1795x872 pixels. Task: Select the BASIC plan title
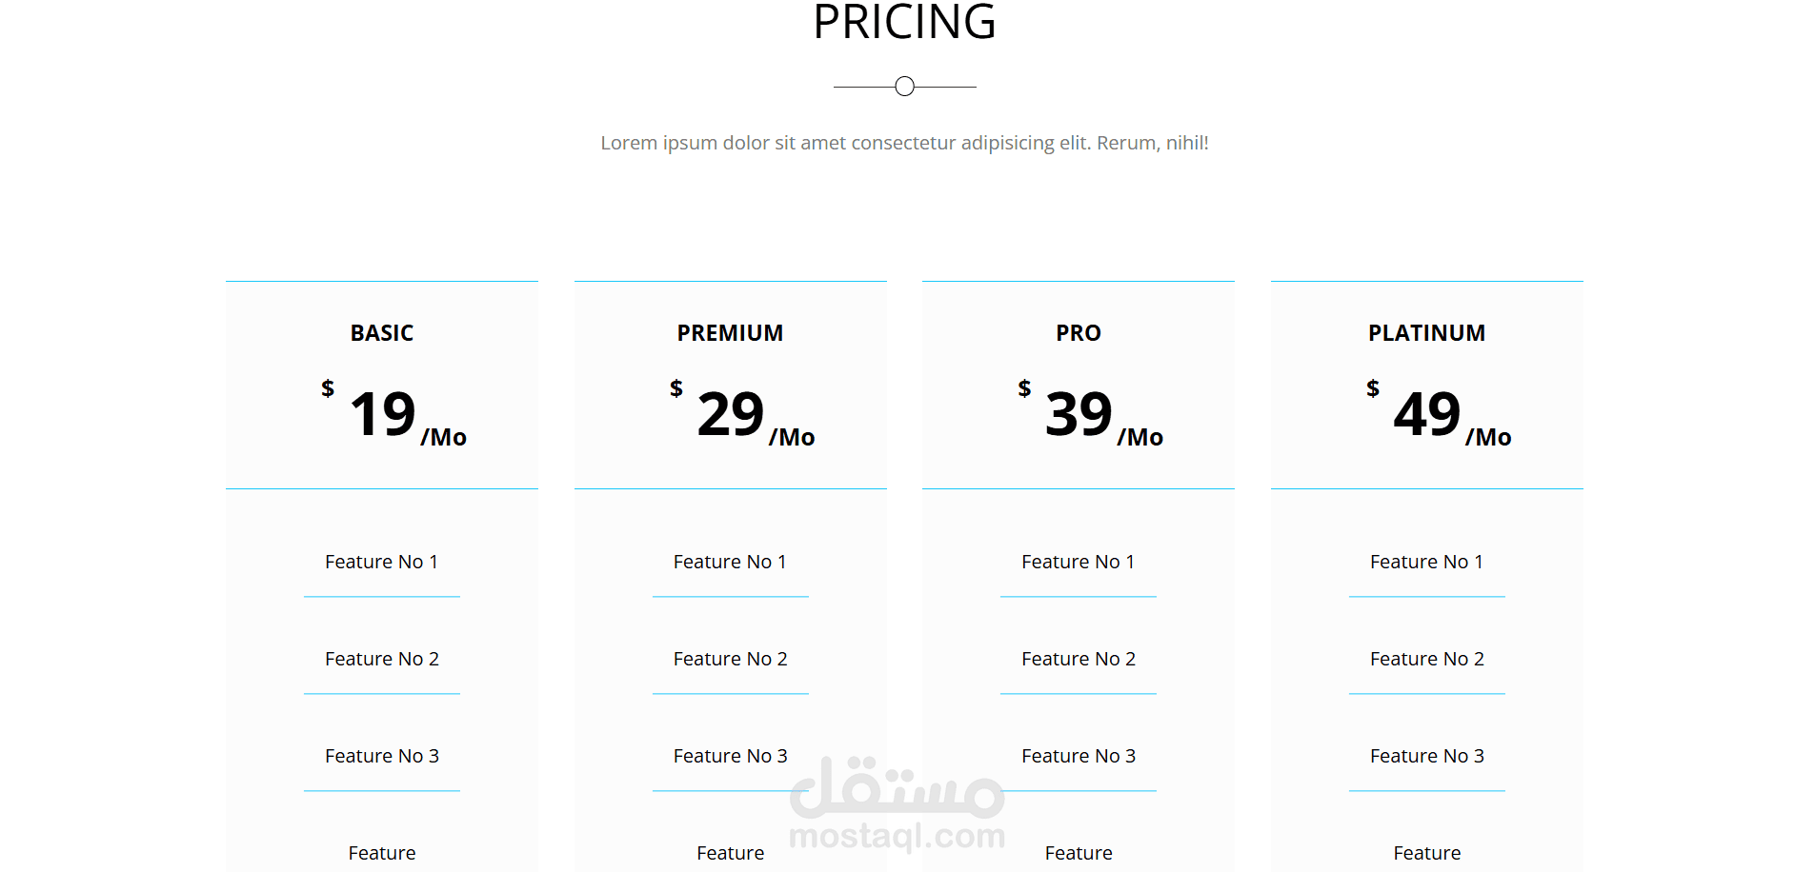tap(381, 333)
